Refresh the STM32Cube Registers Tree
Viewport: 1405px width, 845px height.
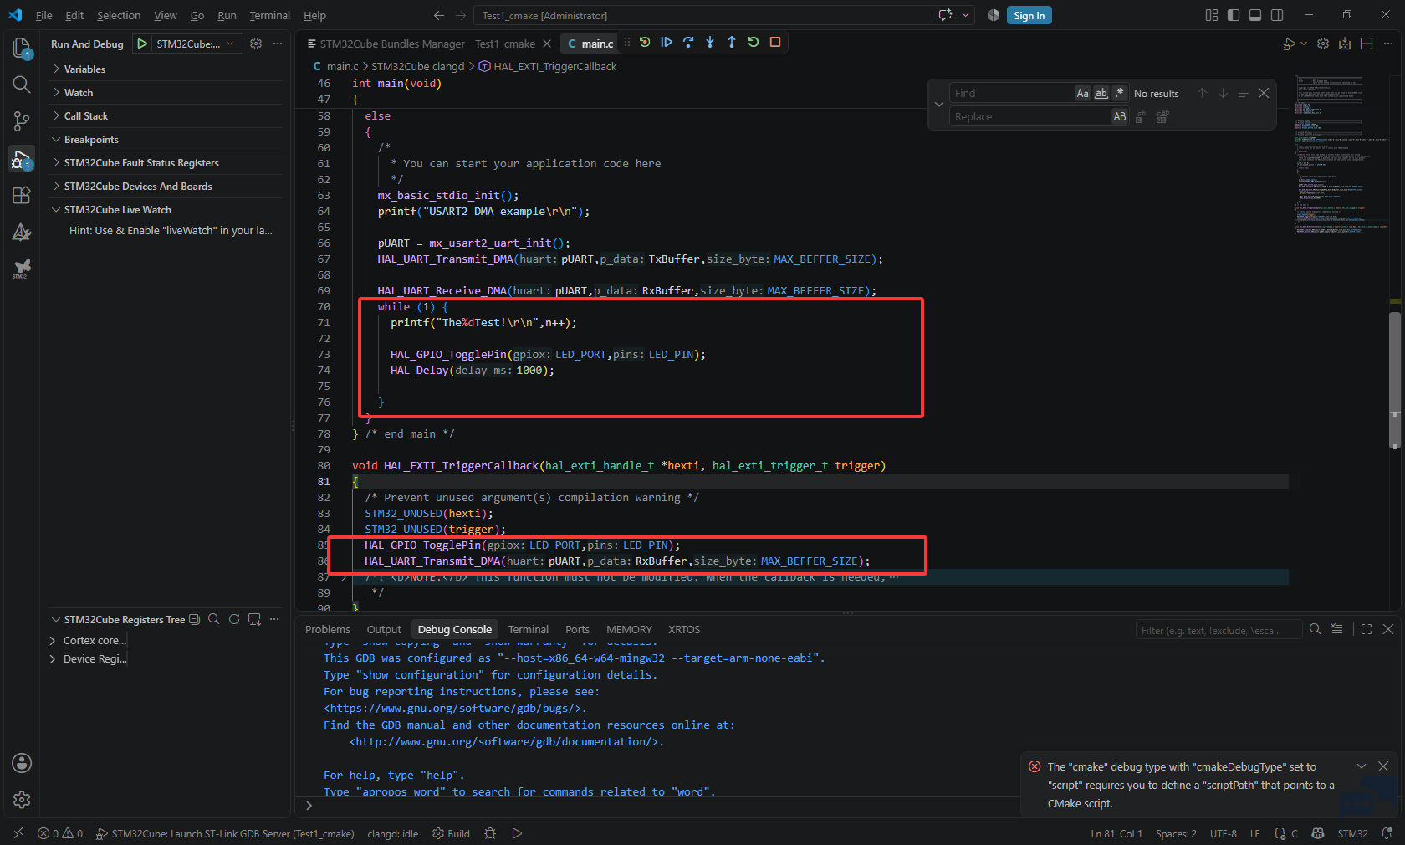point(234,619)
